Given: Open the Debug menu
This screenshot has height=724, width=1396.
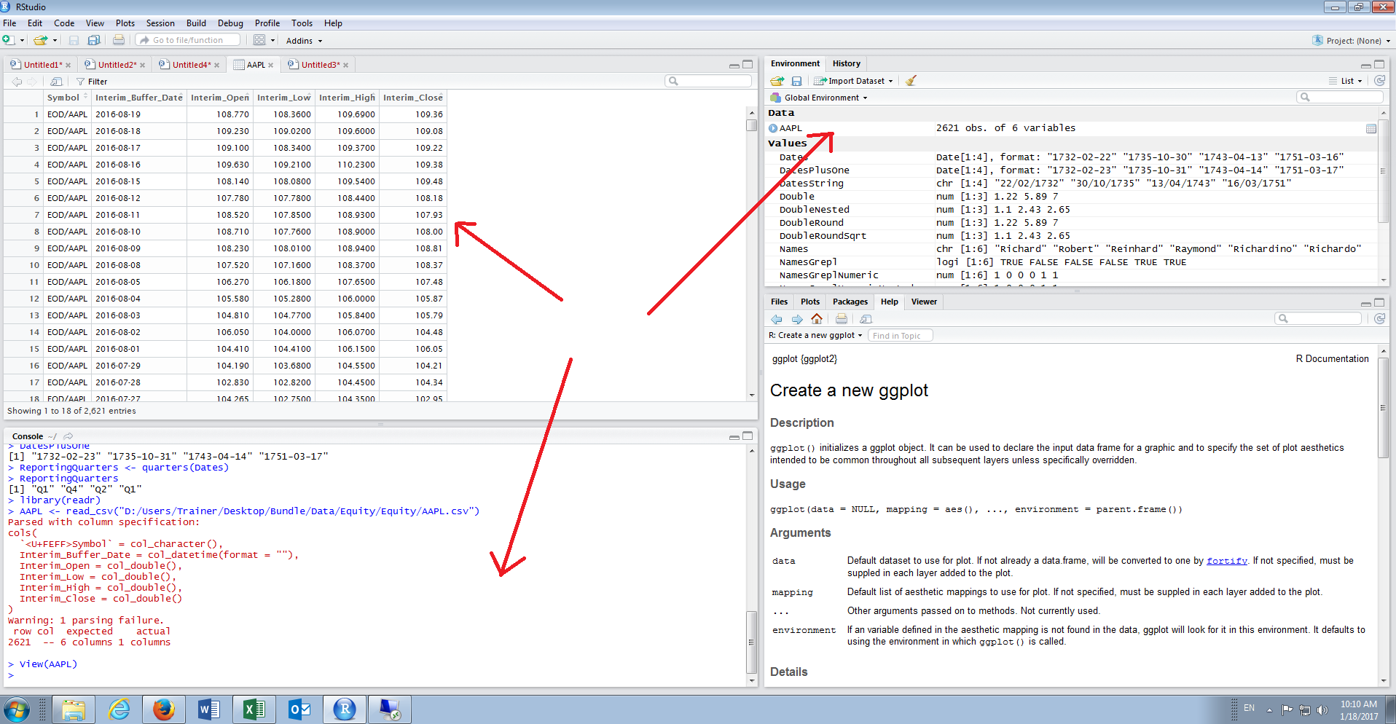Looking at the screenshot, I should point(230,23).
